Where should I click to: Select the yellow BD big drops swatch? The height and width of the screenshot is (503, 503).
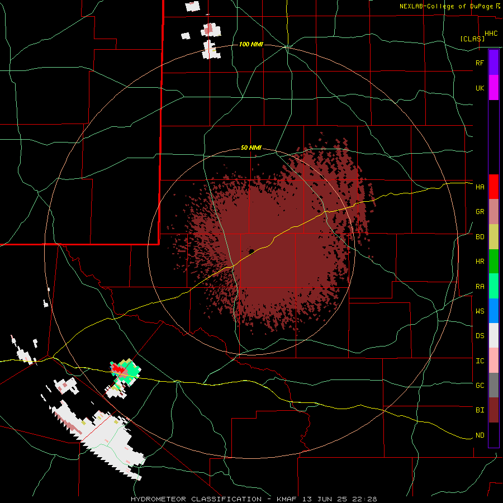493,237
